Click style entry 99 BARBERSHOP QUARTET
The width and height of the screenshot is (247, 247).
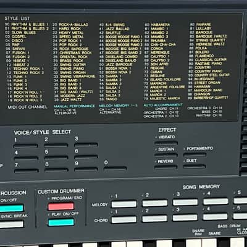(208, 98)
